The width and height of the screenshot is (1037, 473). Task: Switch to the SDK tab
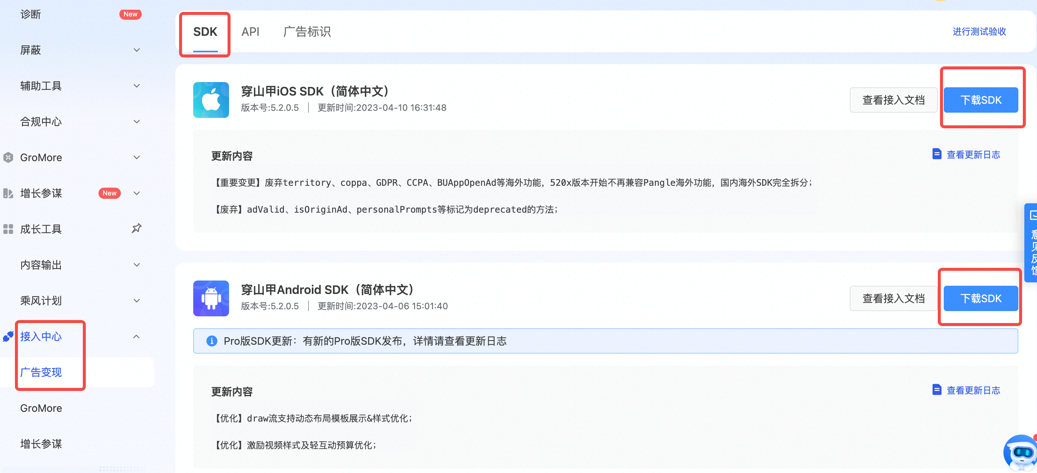205,32
